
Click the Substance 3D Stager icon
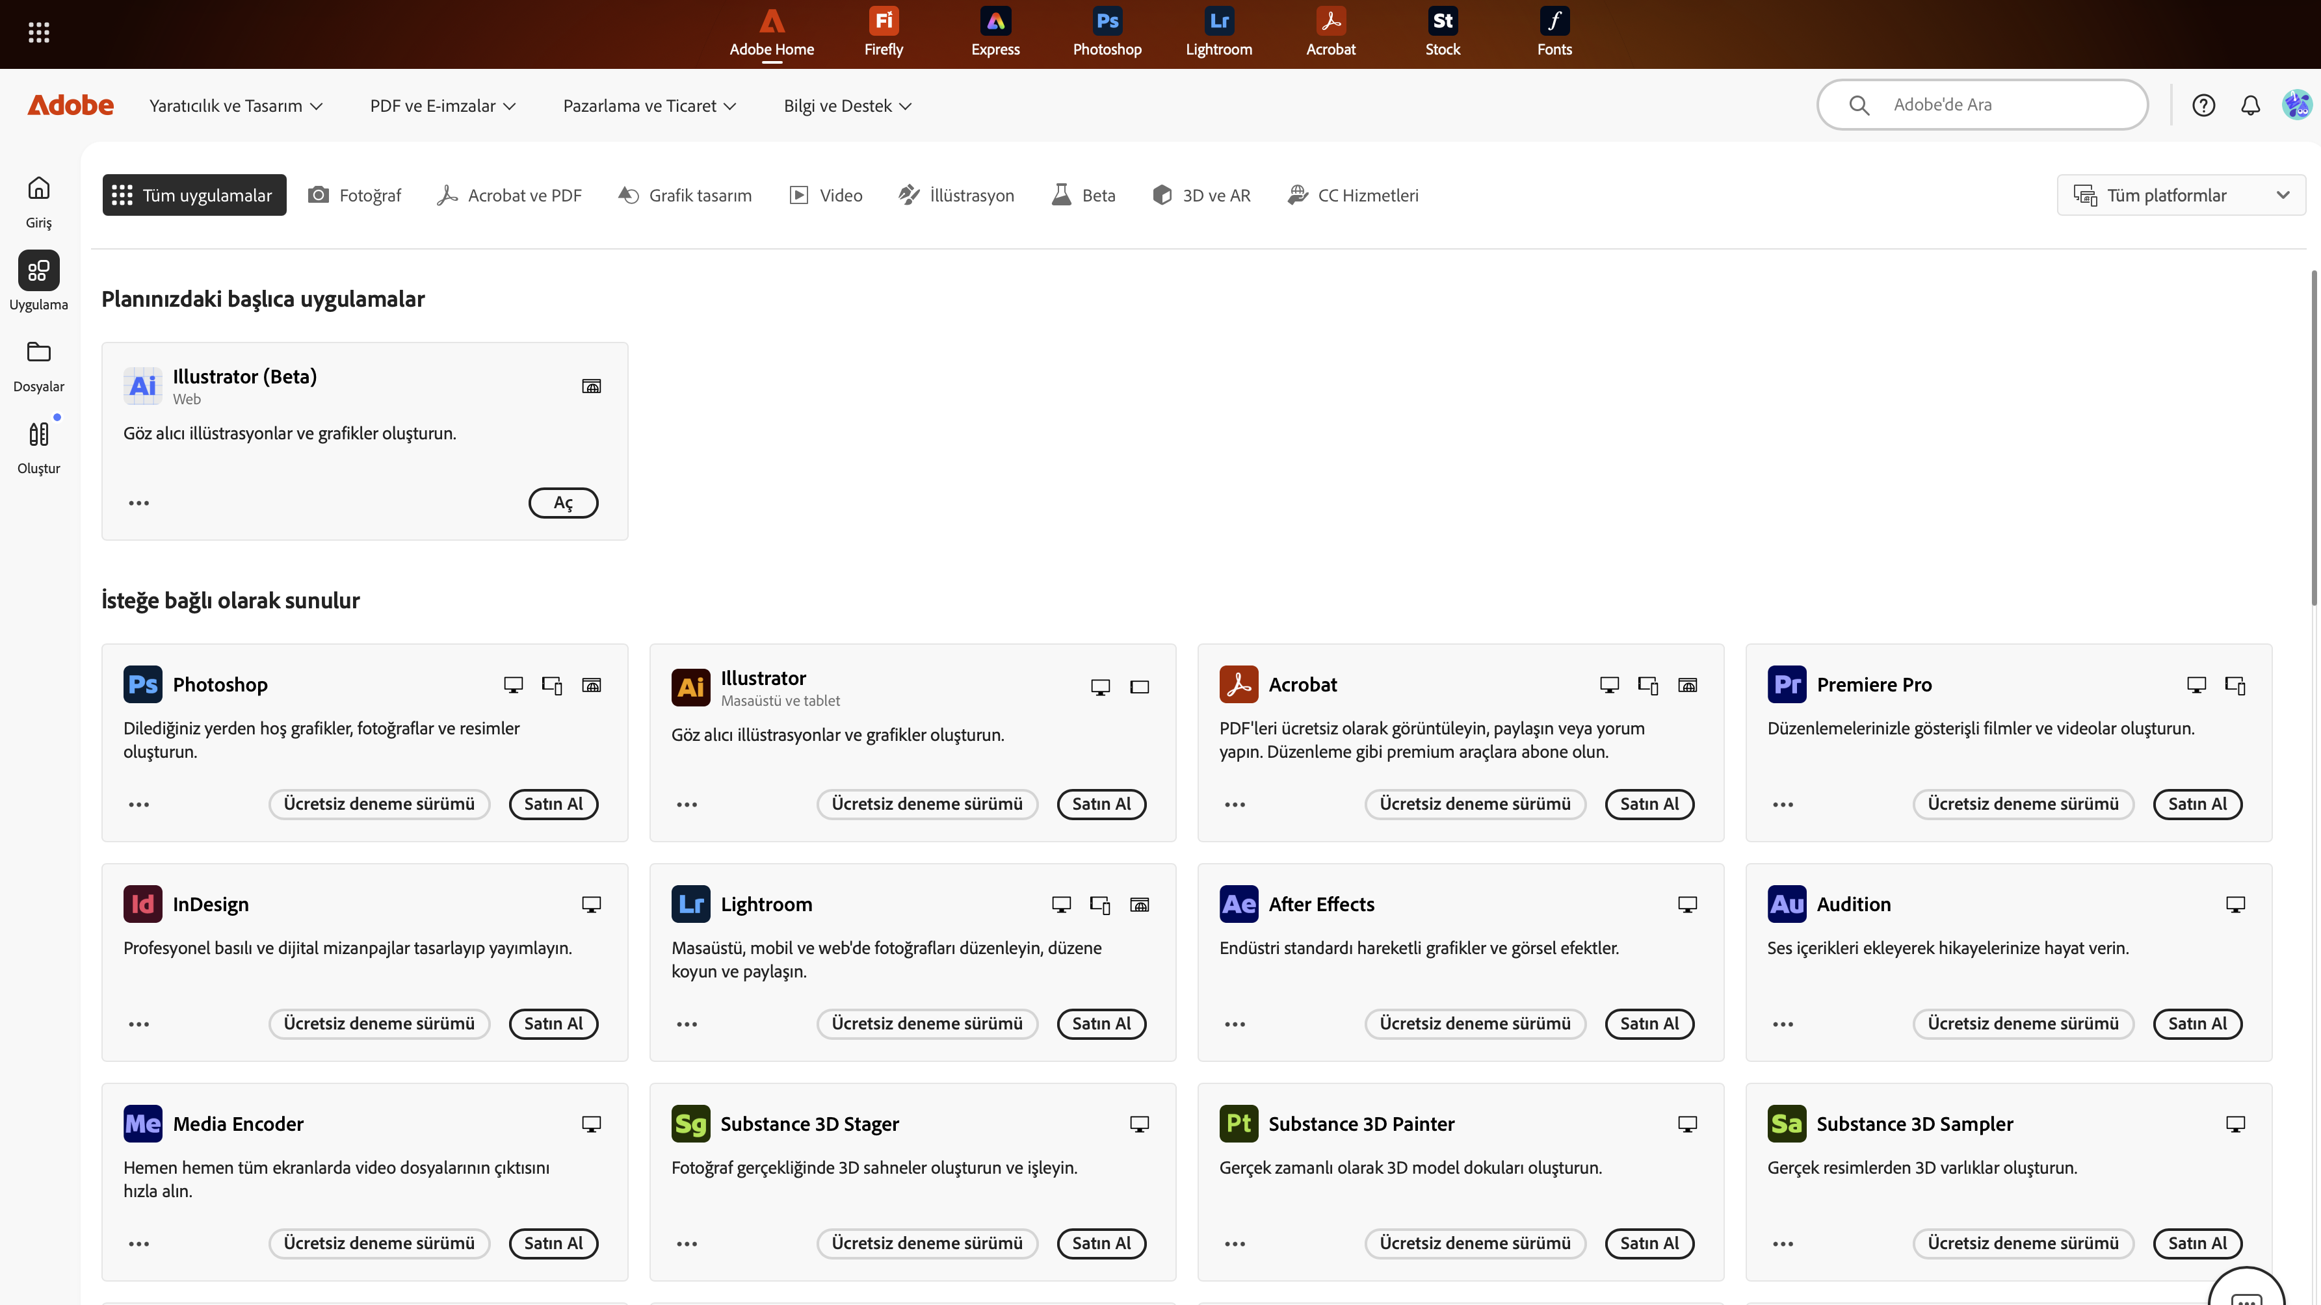[691, 1124]
